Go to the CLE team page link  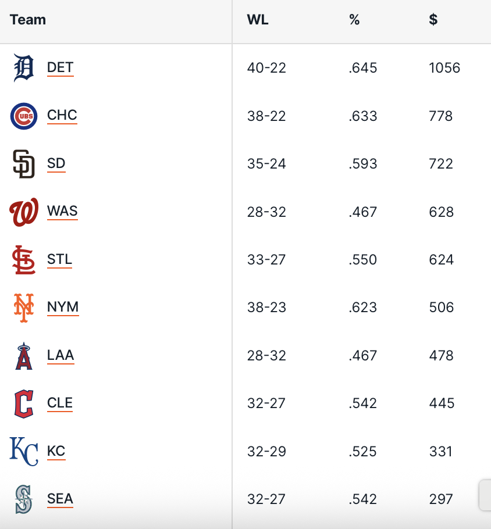pyautogui.click(x=60, y=403)
